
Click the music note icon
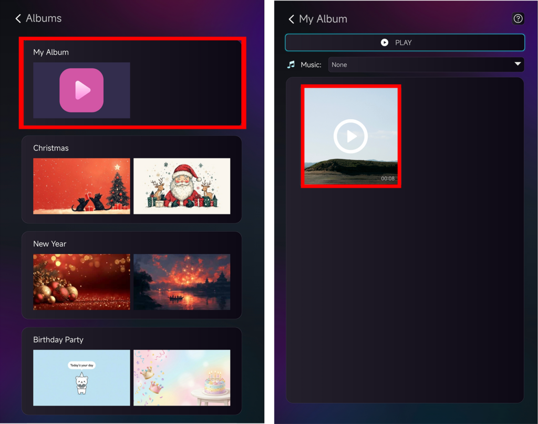click(x=291, y=65)
